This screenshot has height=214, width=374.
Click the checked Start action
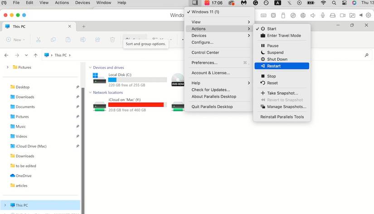point(282,29)
